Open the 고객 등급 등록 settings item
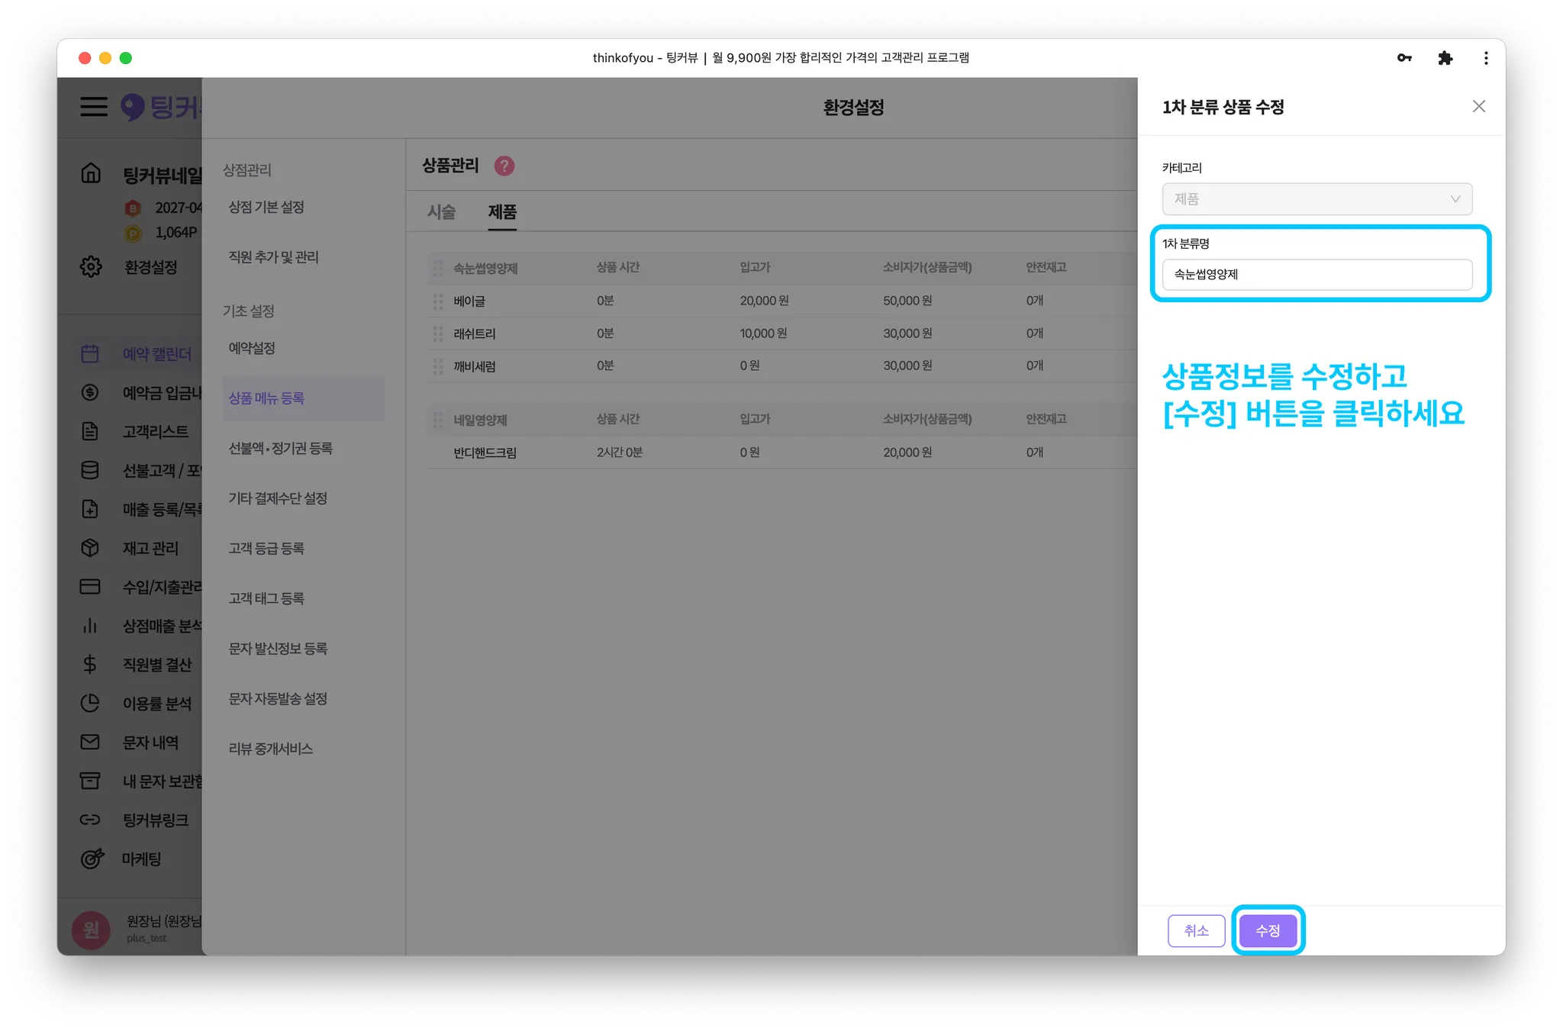 click(266, 548)
